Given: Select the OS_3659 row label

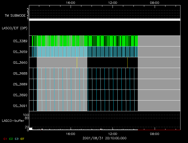Looking at the screenshot, I should click(x=20, y=52).
